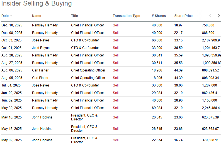Click share price 35.59
Image resolution: width=221 pixels, height=146 pixels.
pos(178,55)
